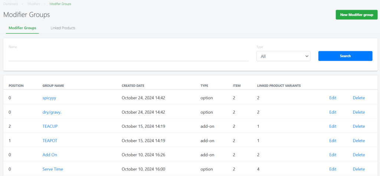Select the Modifier Groups tab
The image size is (380, 176).
(x=22, y=28)
